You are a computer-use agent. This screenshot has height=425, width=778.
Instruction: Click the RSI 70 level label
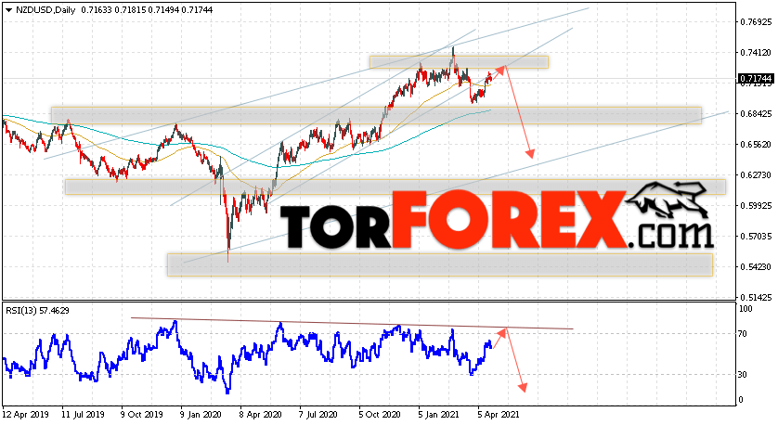[743, 334]
